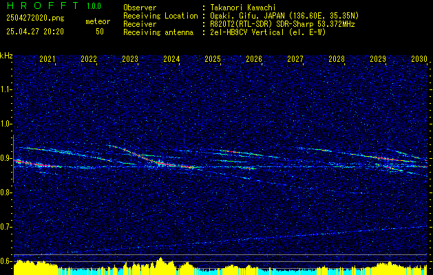The height and width of the screenshot is (275, 433).
Task: Click the 2030 time marker
Action: pos(419,58)
